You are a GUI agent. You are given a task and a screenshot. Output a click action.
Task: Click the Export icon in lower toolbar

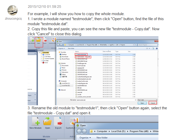58,122
